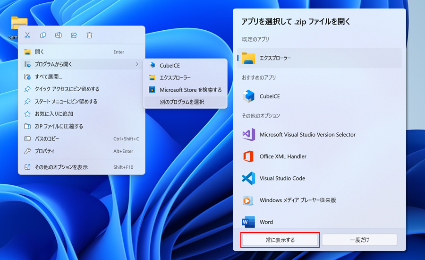
Task: Choose ZIP ファイルに圧縮する
Action: (82, 126)
